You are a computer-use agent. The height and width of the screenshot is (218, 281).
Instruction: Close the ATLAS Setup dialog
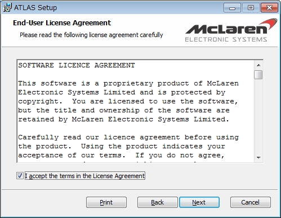point(269,8)
